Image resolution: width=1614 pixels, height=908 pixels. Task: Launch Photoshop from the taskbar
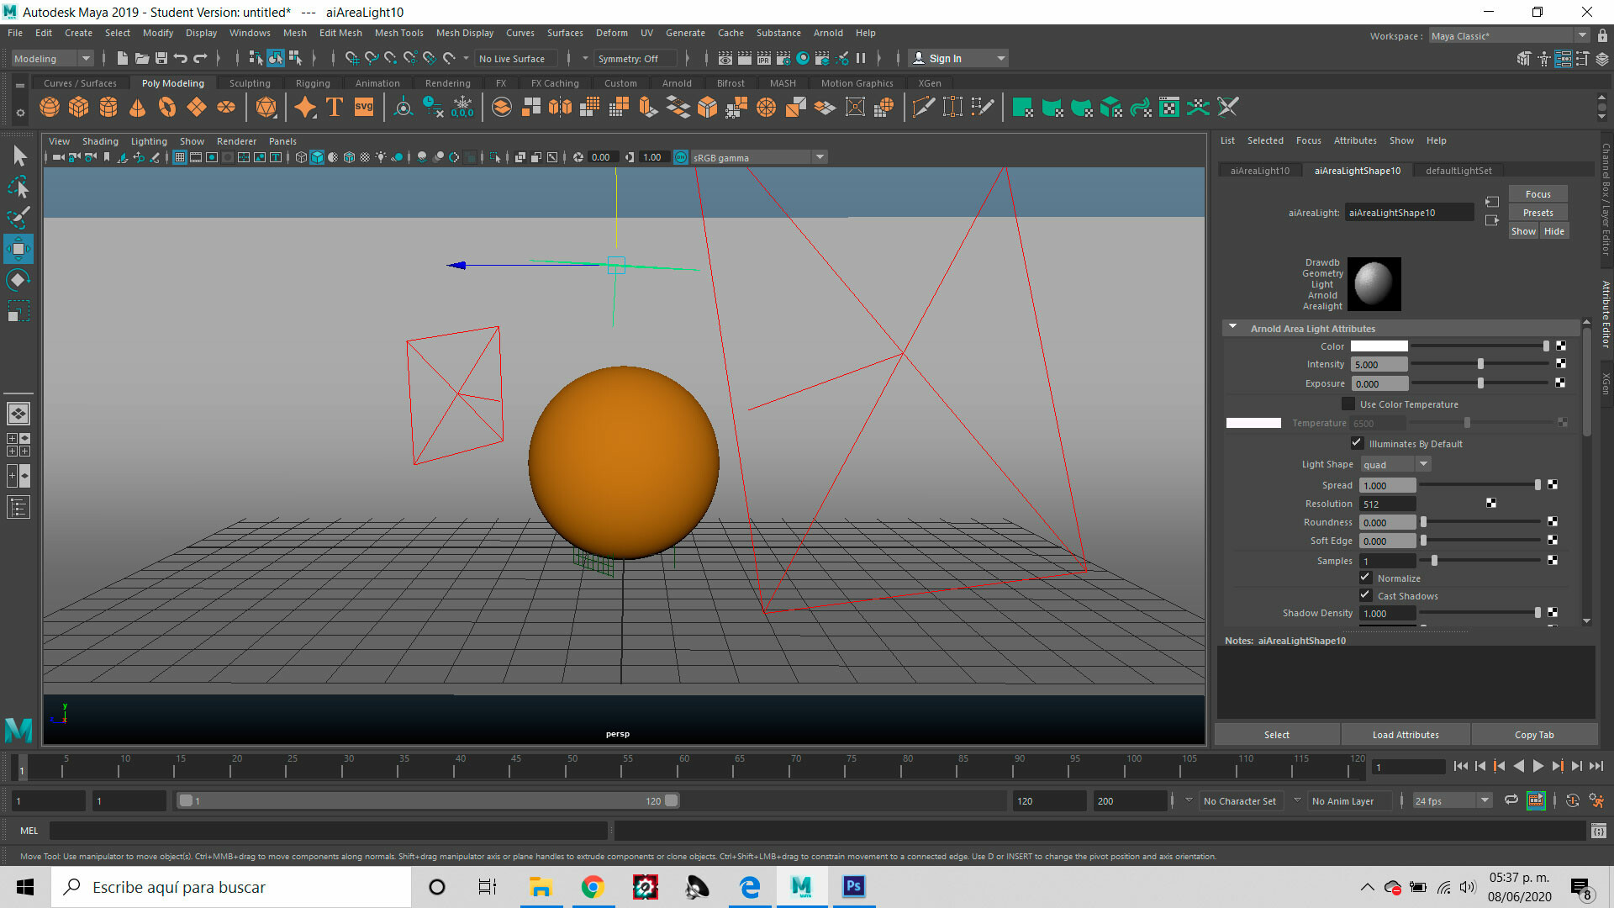(853, 887)
